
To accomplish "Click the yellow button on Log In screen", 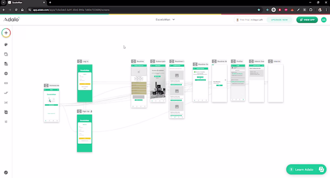I will tap(85, 84).
